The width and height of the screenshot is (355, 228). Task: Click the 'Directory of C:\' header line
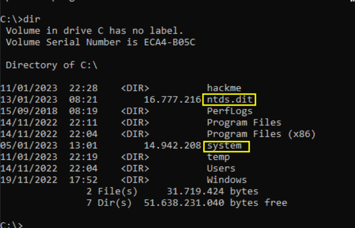[51, 65]
